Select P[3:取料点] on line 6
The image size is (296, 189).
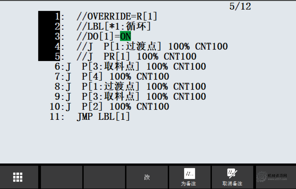point(111,66)
